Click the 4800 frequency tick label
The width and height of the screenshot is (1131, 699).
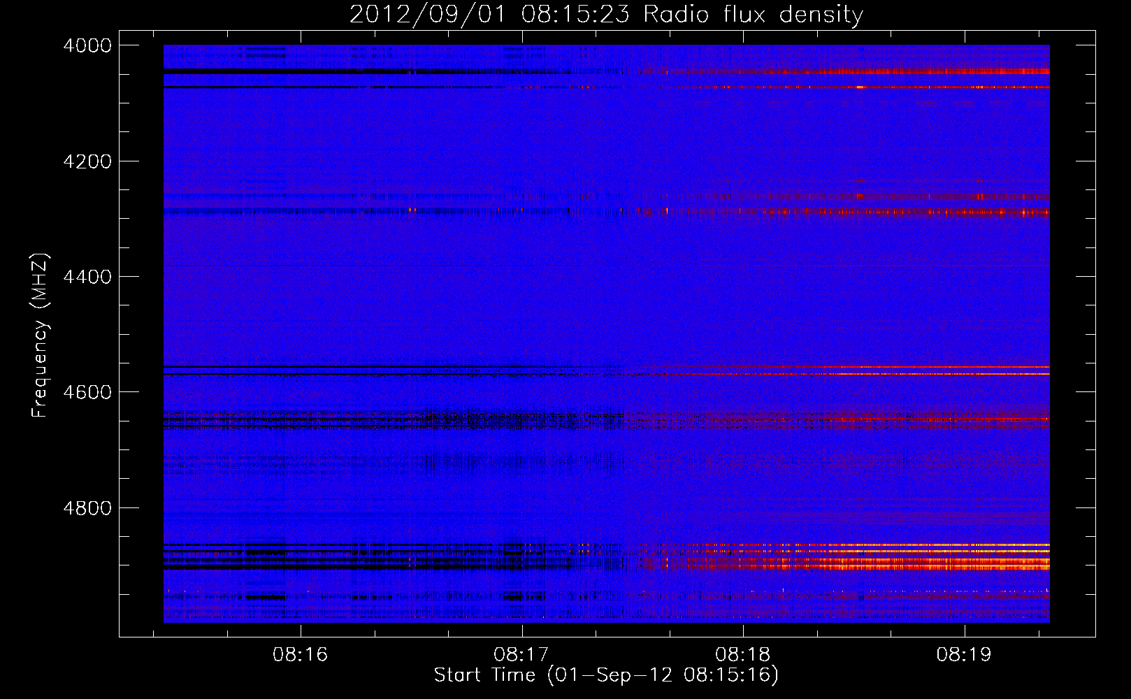(87, 508)
